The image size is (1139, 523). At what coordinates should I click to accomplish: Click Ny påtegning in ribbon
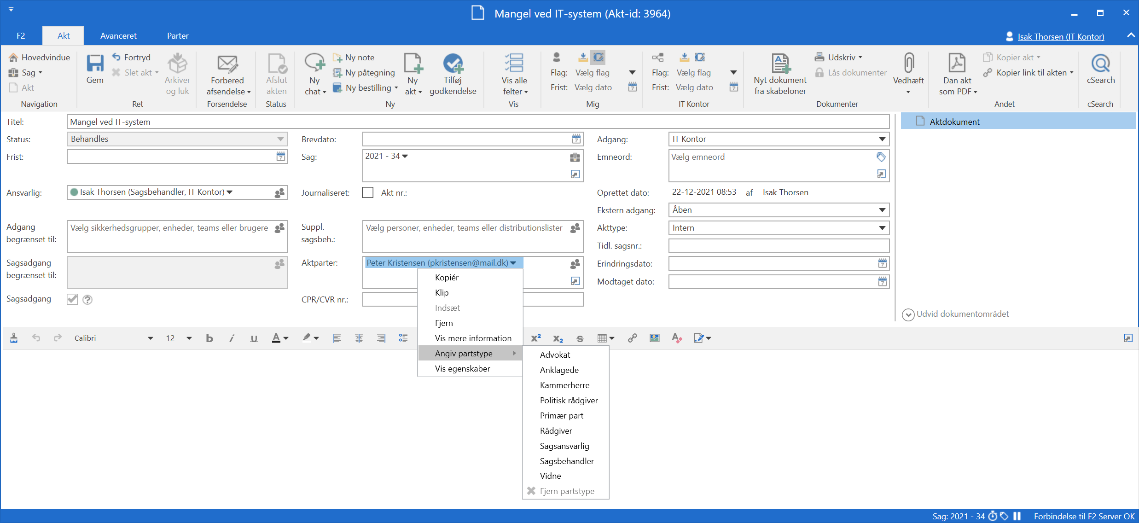point(364,72)
